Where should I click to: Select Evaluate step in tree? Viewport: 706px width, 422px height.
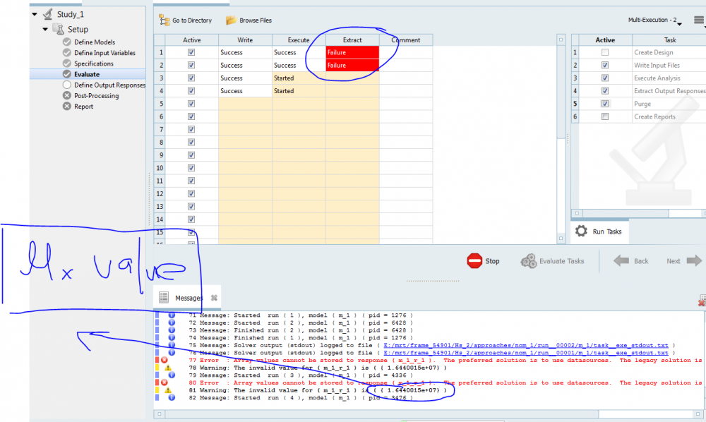point(87,74)
